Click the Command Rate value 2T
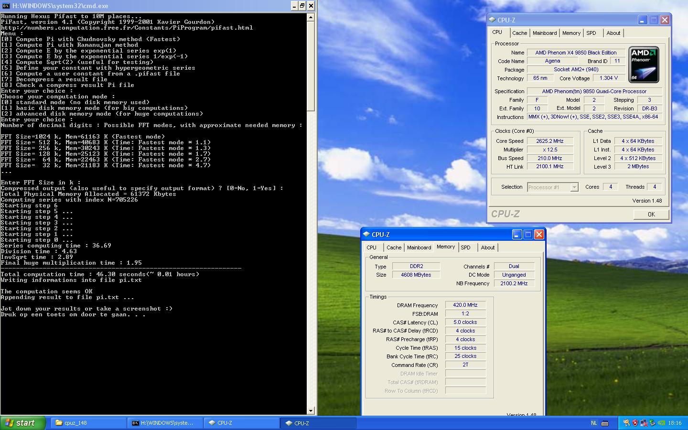 pos(465,365)
